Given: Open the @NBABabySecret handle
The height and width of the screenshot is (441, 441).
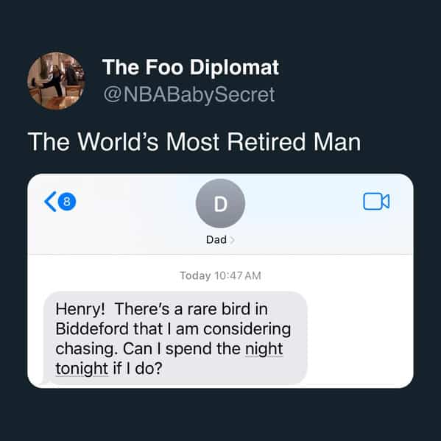Looking at the screenshot, I should (x=189, y=94).
